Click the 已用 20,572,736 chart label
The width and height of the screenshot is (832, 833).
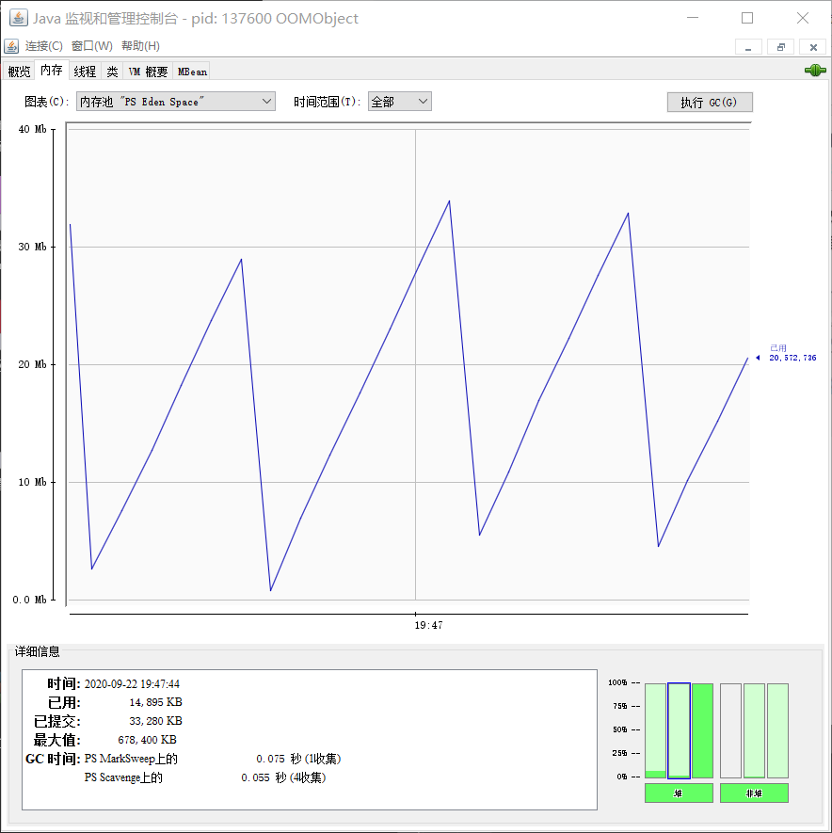(792, 353)
